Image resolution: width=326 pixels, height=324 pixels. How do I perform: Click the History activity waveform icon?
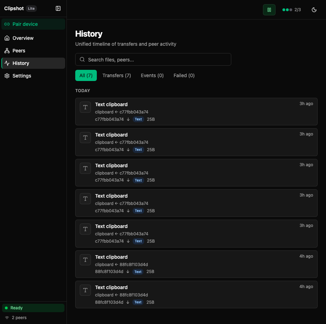tap(7, 63)
